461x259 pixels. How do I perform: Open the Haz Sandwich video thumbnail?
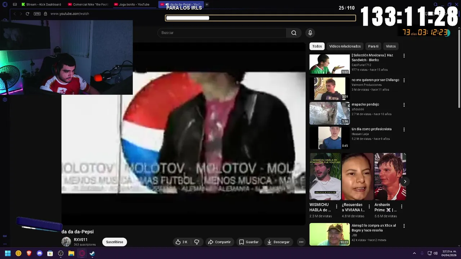(330, 64)
